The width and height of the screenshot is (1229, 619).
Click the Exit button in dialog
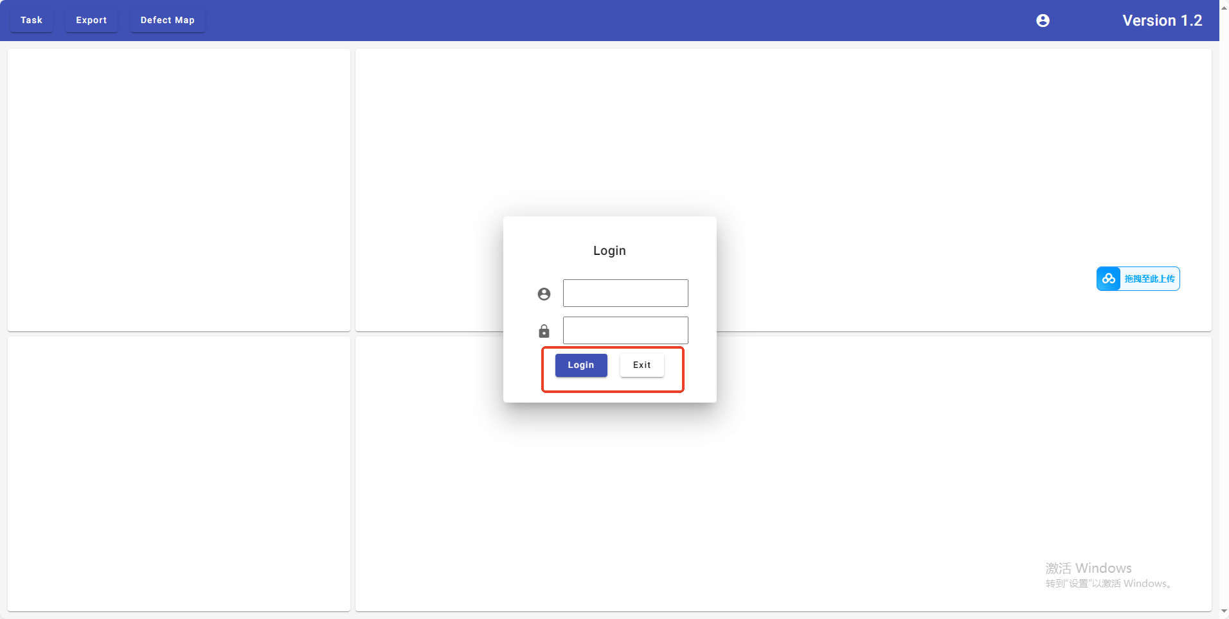point(642,365)
